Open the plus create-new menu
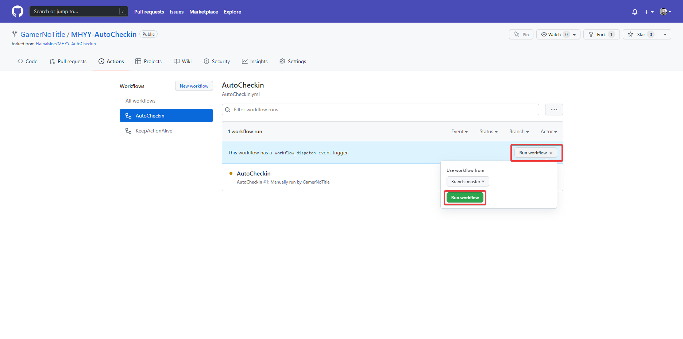 click(x=648, y=12)
